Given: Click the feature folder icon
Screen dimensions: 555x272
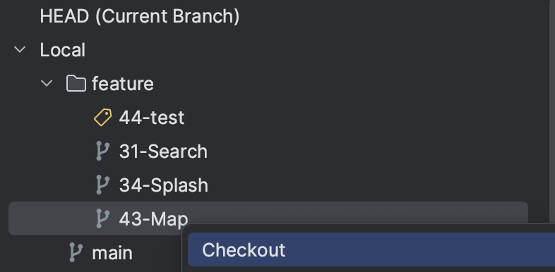Looking at the screenshot, I should pyautogui.click(x=76, y=84).
